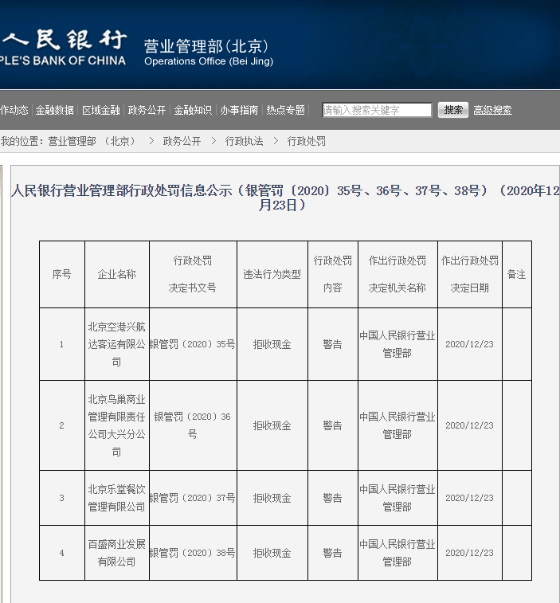Open the 高级搜索 link
This screenshot has height=603, width=560.
[x=493, y=111]
